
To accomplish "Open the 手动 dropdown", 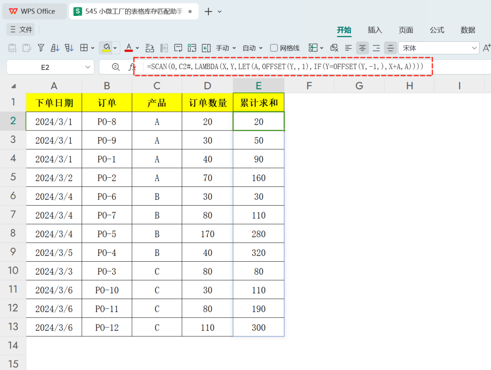I will click(226, 48).
